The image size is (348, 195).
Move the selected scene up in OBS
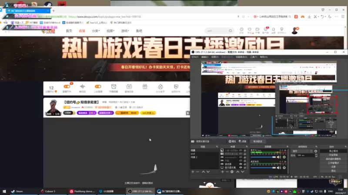pyautogui.click(x=203, y=172)
